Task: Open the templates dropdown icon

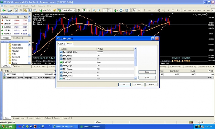Action: tap(127, 10)
